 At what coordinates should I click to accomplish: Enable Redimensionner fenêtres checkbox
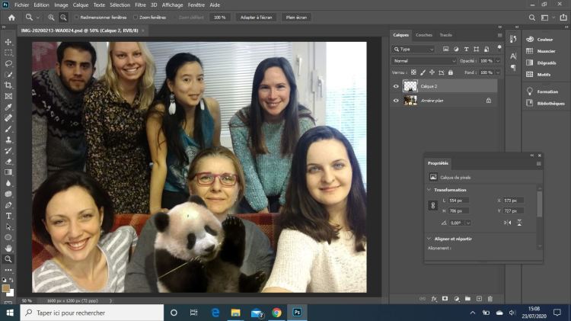click(76, 17)
